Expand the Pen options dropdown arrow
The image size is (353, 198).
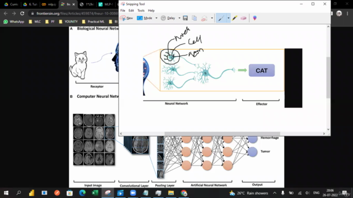[228, 18]
